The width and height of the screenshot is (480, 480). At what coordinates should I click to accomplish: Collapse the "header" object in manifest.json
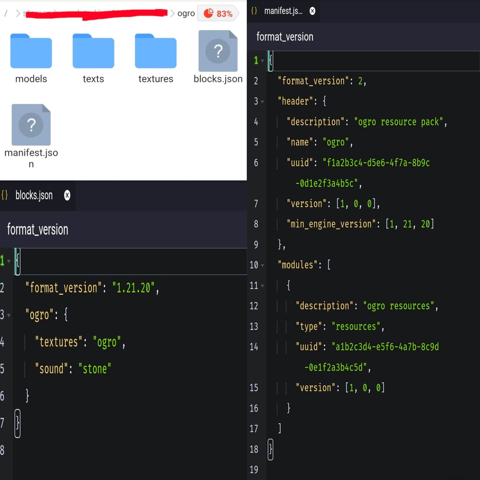(x=262, y=102)
